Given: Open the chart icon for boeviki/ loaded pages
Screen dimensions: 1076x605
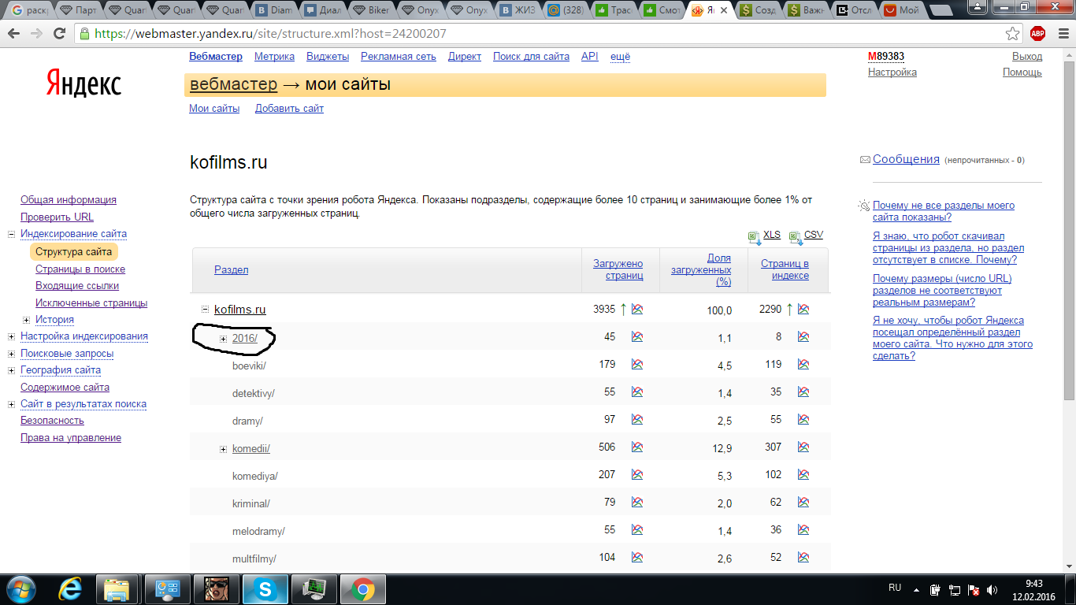Looking at the screenshot, I should tap(637, 365).
